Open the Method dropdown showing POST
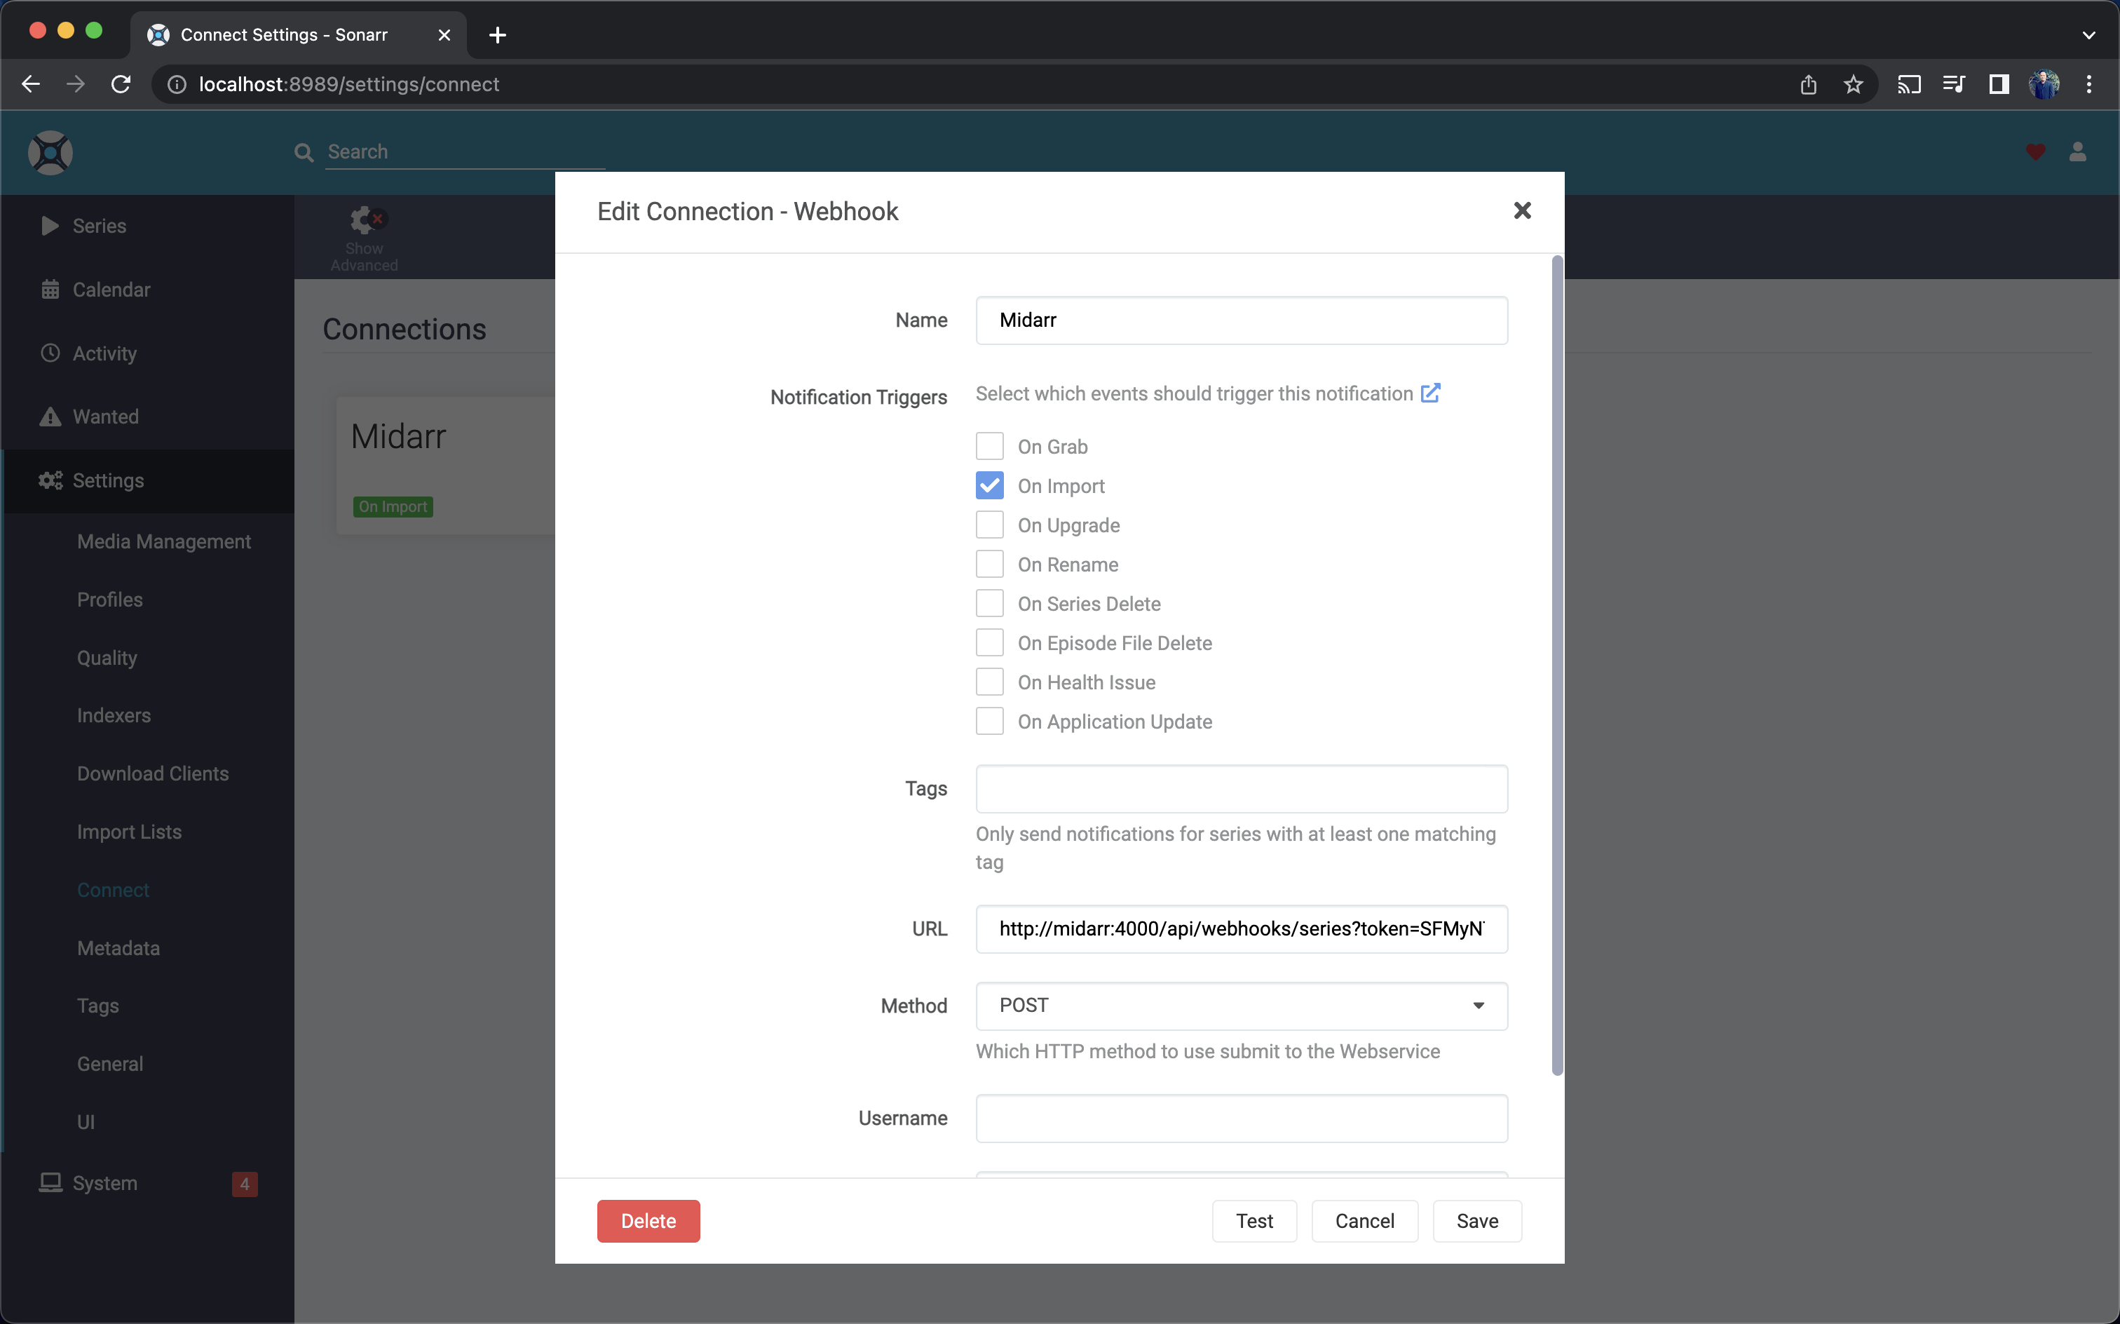 pos(1239,1006)
